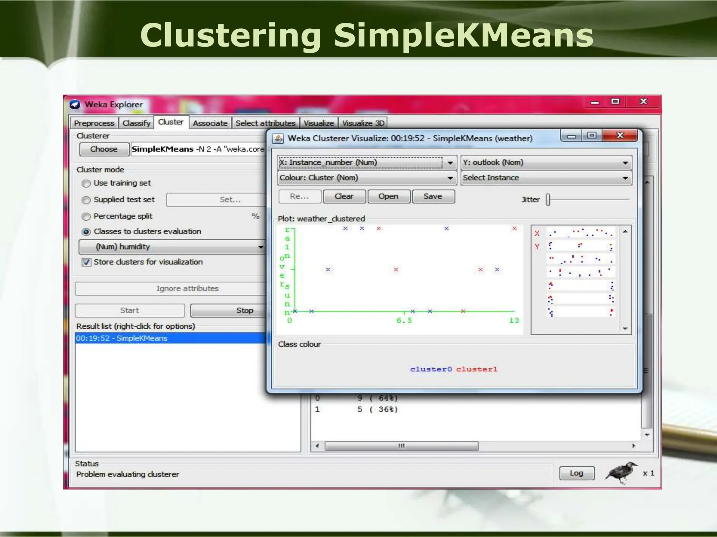Click the weather_clustered scatter plot area
This screenshot has height=537, width=717.
[x=399, y=280]
